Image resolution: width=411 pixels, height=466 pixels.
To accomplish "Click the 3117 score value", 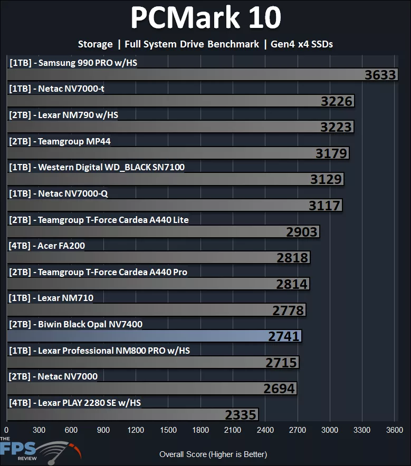I will tap(324, 206).
